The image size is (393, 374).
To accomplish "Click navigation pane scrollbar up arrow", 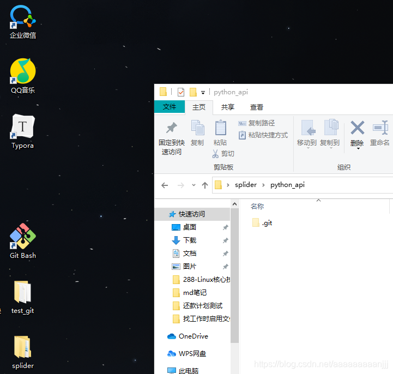I will pyautogui.click(x=234, y=204).
